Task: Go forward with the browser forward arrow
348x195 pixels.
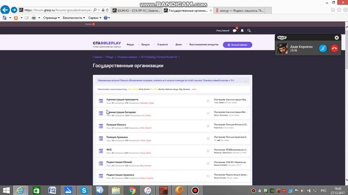Action: pyautogui.click(x=14, y=10)
